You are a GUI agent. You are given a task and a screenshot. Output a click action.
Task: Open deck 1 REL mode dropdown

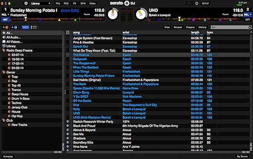tap(5, 14)
